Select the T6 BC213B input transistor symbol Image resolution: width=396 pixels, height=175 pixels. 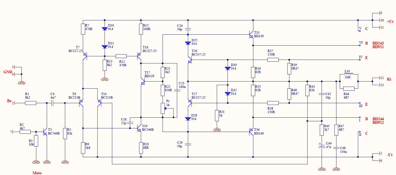click(x=81, y=103)
